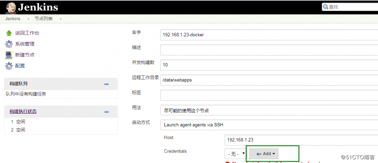Click the computer icon beside 新建节点
The image size is (378, 163).
pos(9,55)
